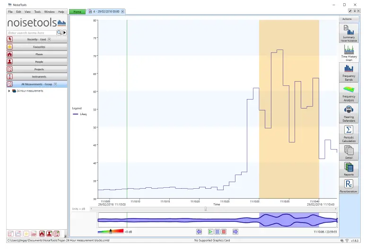The width and height of the screenshot is (374, 251).
Task: Open the document tab list dropdown arrow
Action: point(355,11)
